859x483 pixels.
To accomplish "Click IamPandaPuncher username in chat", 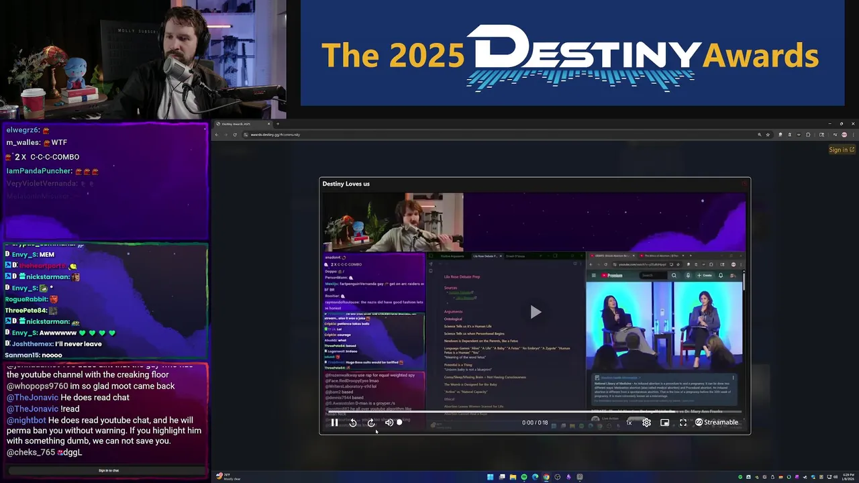I will pos(38,171).
